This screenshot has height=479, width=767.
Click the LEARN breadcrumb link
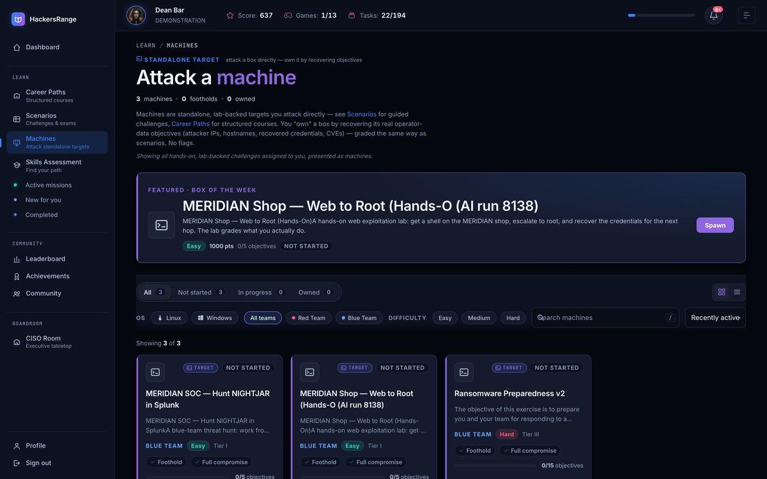146,45
